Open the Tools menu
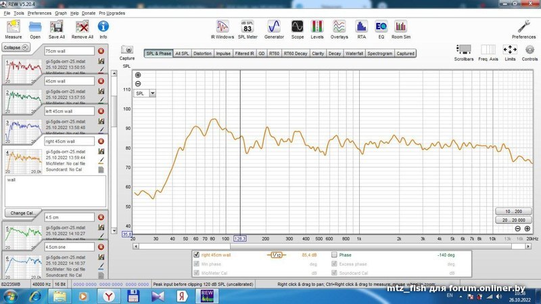 [x=19, y=13]
